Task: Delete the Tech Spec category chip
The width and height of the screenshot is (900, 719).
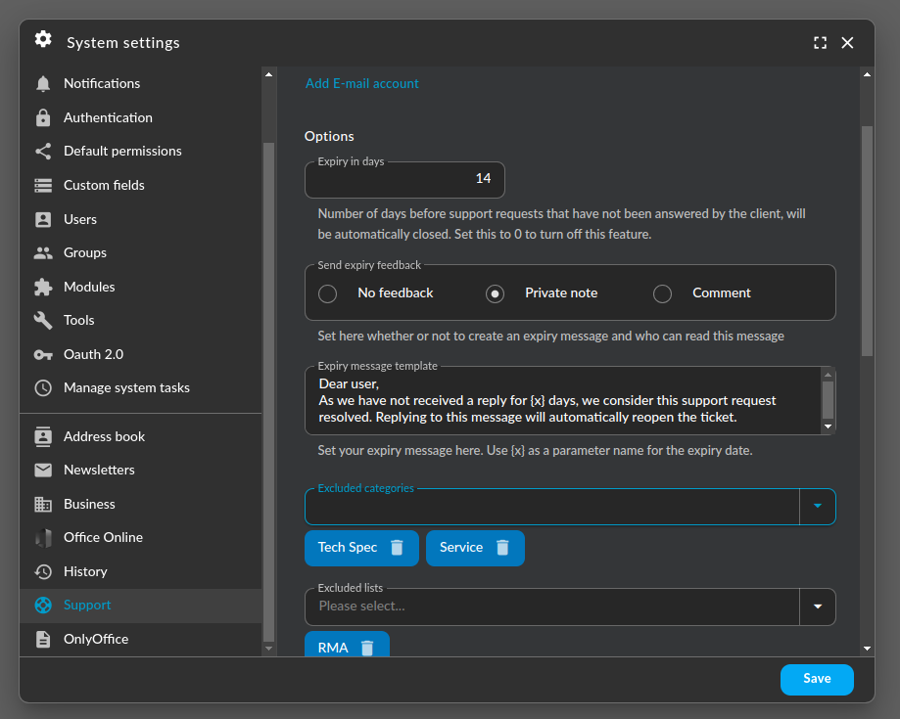Action: pos(397,548)
